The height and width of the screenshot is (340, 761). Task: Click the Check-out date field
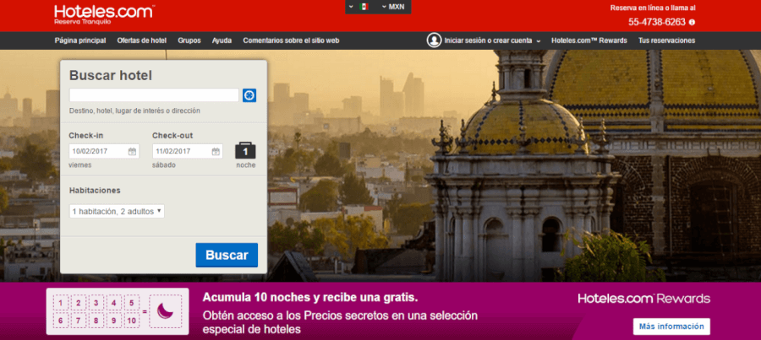click(188, 151)
